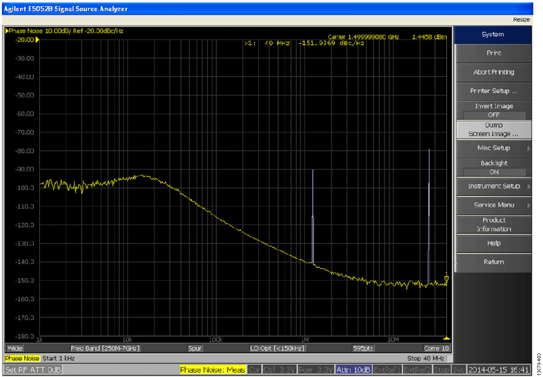543x377 pixels.
Task: Click Resize in the window bar
Action: tap(521, 20)
